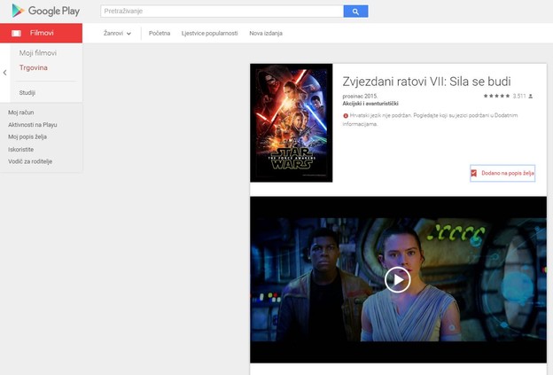Image resolution: width=553 pixels, height=375 pixels.
Task: Open Moj popis želja
Action: pyautogui.click(x=27, y=137)
